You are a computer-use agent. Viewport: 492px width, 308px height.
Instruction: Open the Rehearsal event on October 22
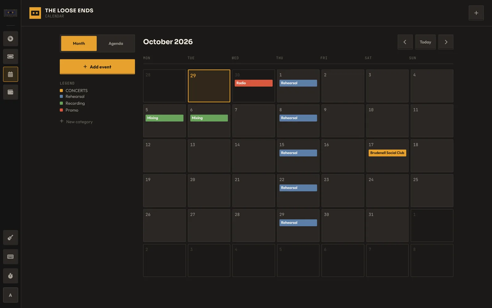(298, 188)
